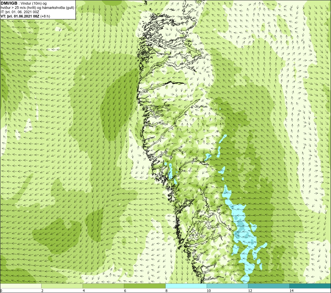Viewport: 331px width, 293px height.
Task: Click the 'hviður > 25 m/s (hvítt)' line
Action: 19,8
